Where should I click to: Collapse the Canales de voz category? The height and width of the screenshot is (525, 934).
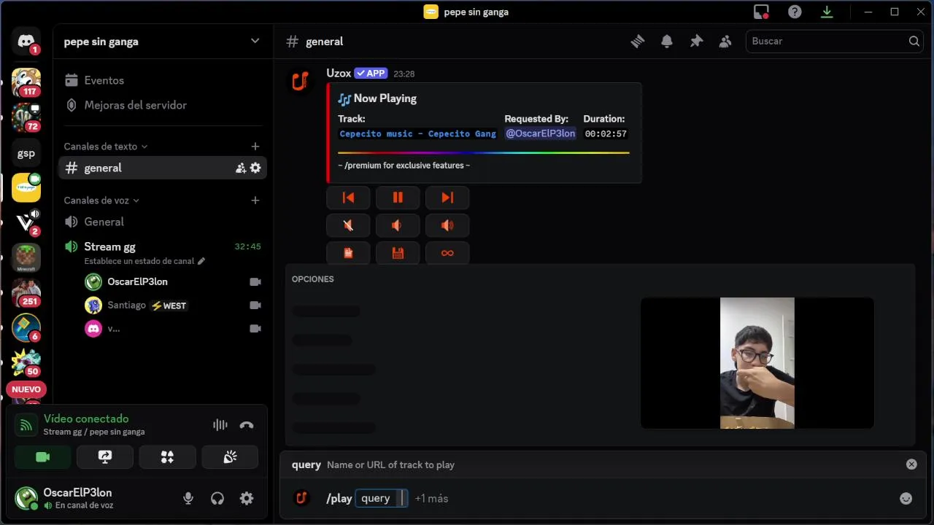click(x=101, y=201)
